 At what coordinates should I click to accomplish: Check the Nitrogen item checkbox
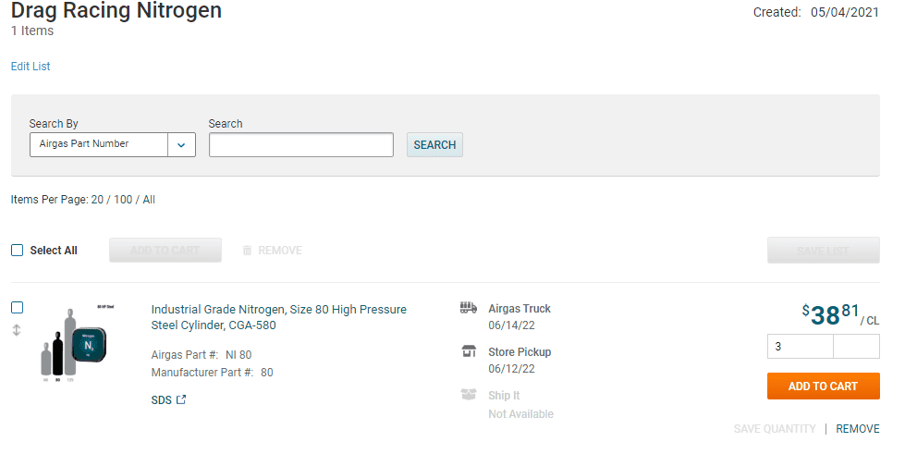18,308
